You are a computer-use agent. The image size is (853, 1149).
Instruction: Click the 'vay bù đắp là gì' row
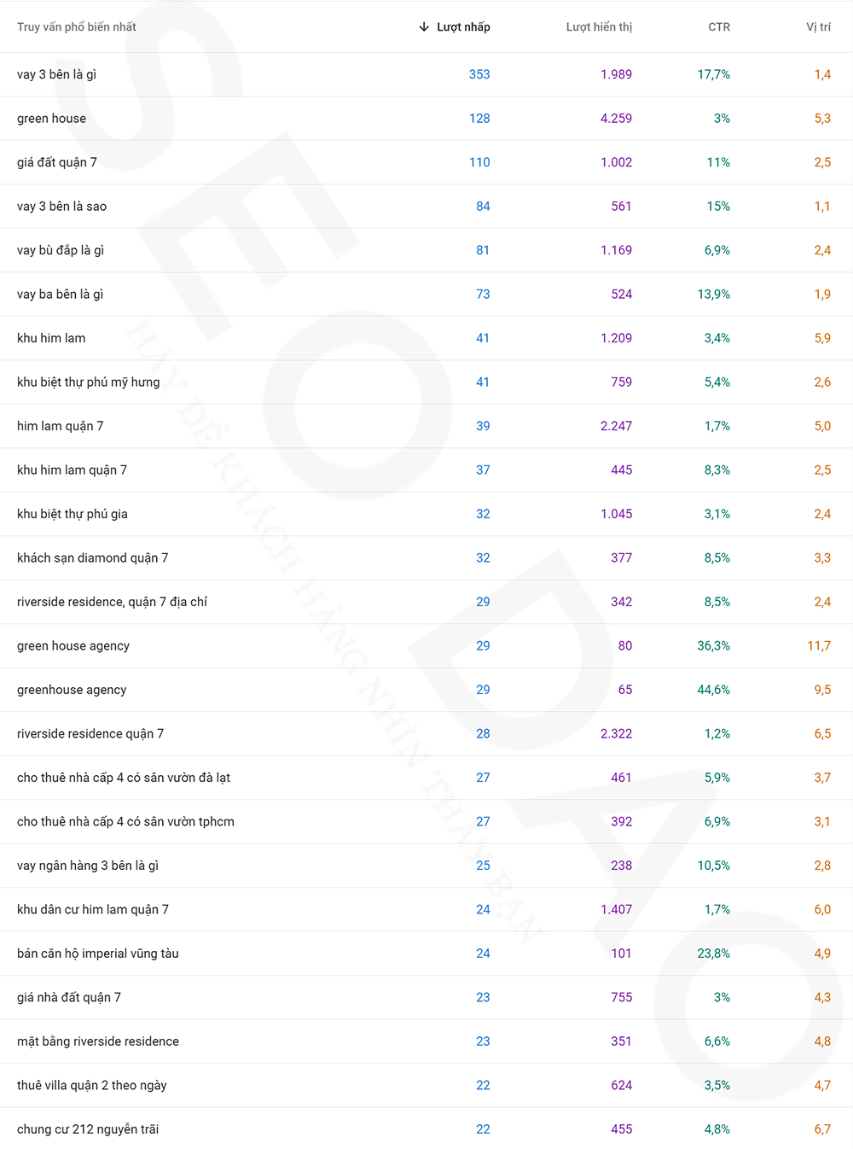coord(61,250)
